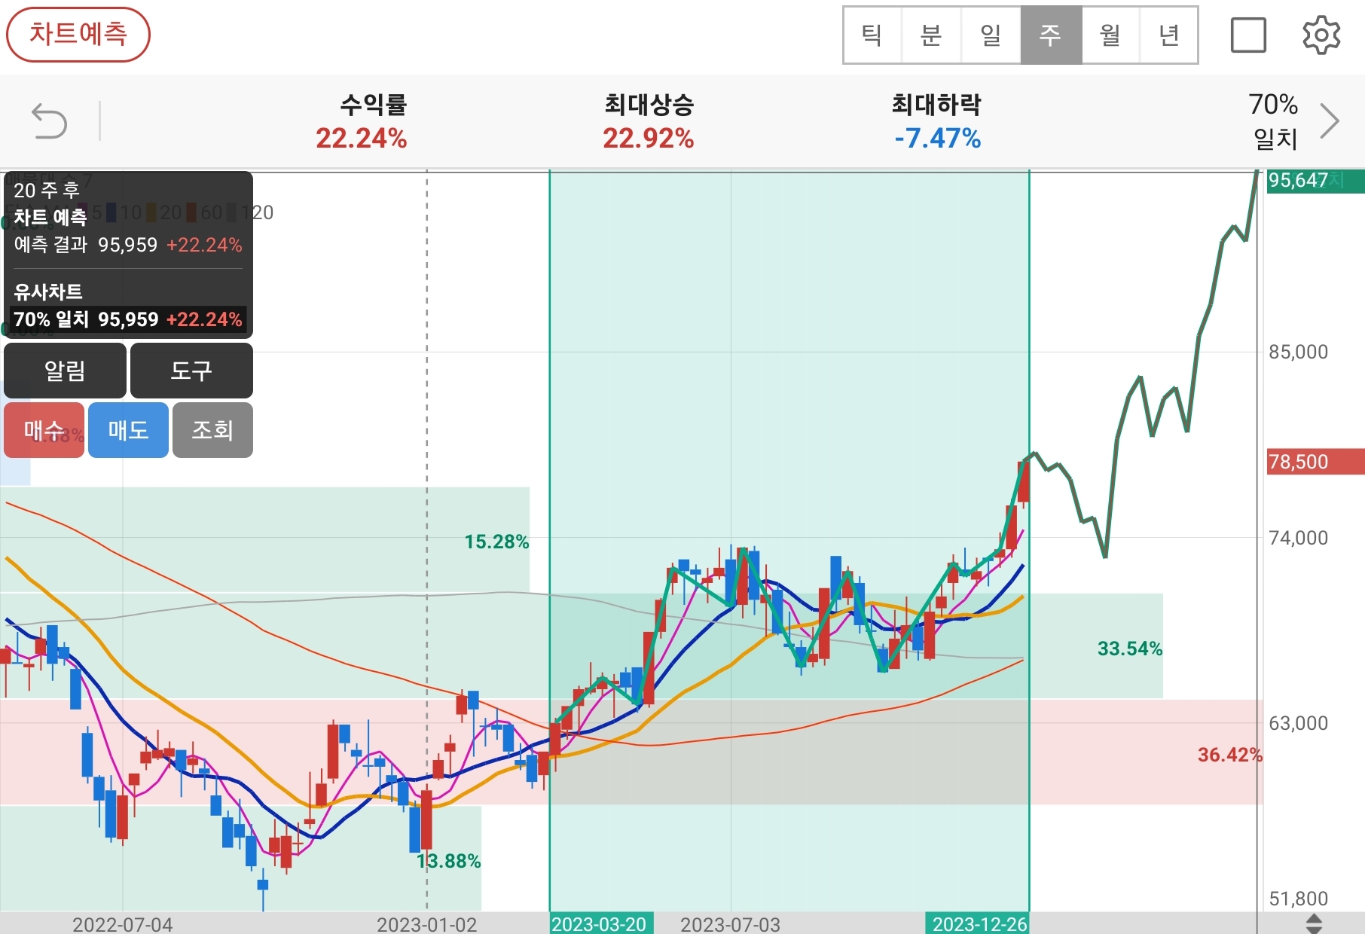Show next similar chart with right chevron
1365x934 pixels.
coord(1330,121)
